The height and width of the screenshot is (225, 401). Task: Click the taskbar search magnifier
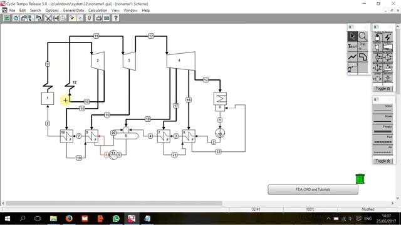click(x=23, y=219)
